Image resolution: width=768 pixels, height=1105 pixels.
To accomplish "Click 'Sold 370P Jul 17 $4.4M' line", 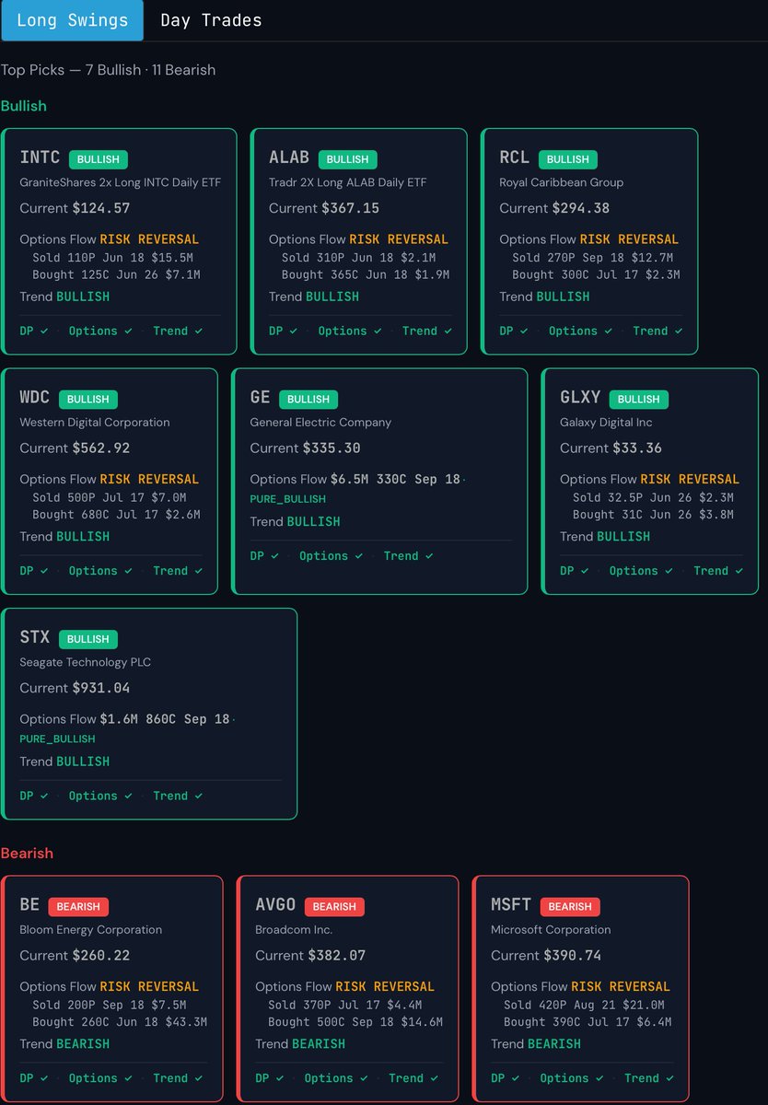I will pos(344,1006).
